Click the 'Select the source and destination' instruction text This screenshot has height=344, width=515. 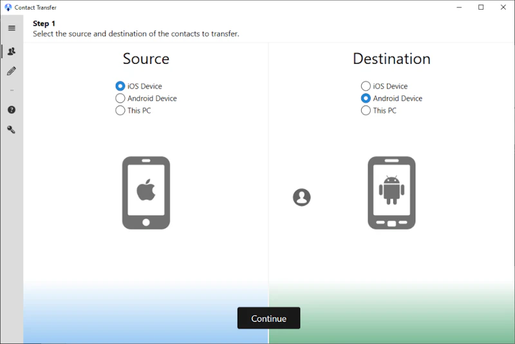[136, 34]
